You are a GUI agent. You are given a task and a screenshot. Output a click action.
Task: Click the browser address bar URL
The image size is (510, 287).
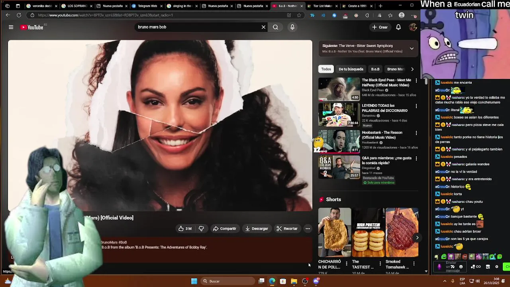(x=106, y=15)
